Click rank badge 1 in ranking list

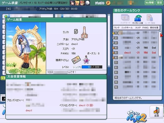click(116, 33)
